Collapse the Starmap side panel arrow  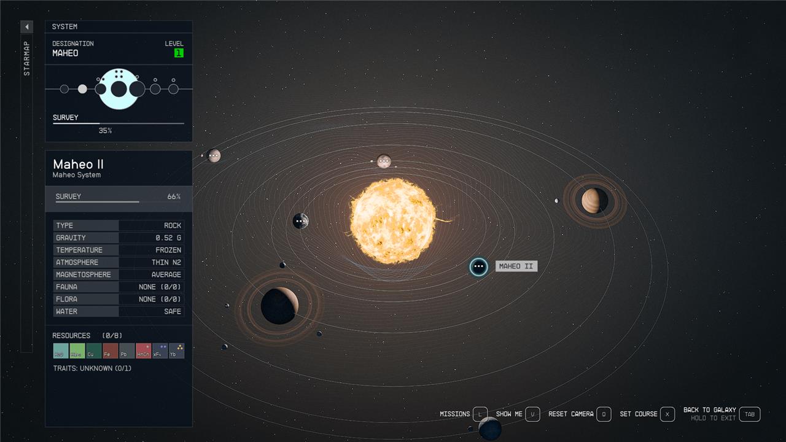click(x=26, y=27)
